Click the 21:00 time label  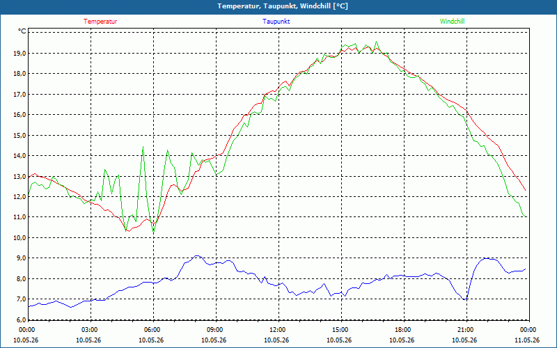tap(466, 330)
